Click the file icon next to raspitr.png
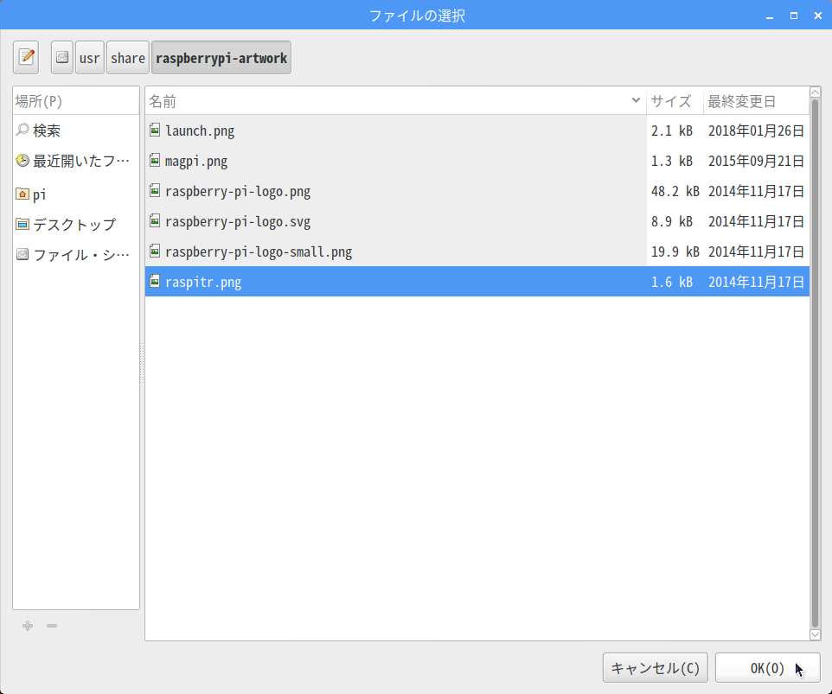The image size is (832, 694). [155, 281]
